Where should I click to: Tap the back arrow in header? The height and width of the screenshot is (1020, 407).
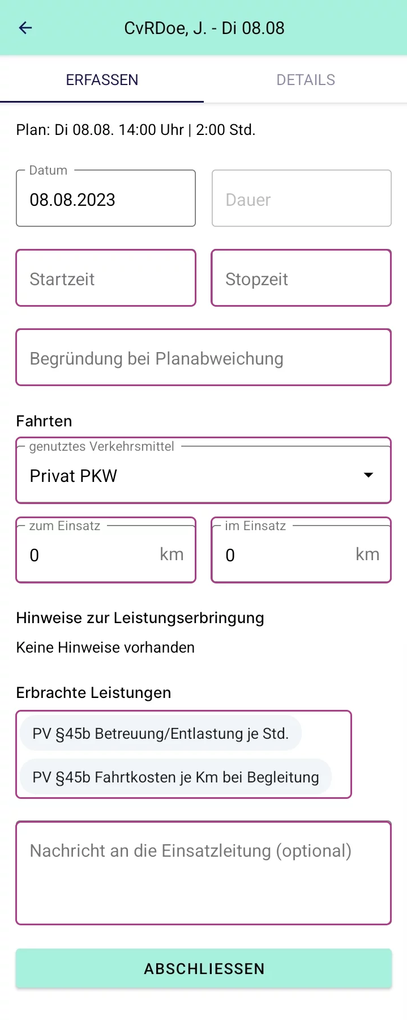click(25, 28)
